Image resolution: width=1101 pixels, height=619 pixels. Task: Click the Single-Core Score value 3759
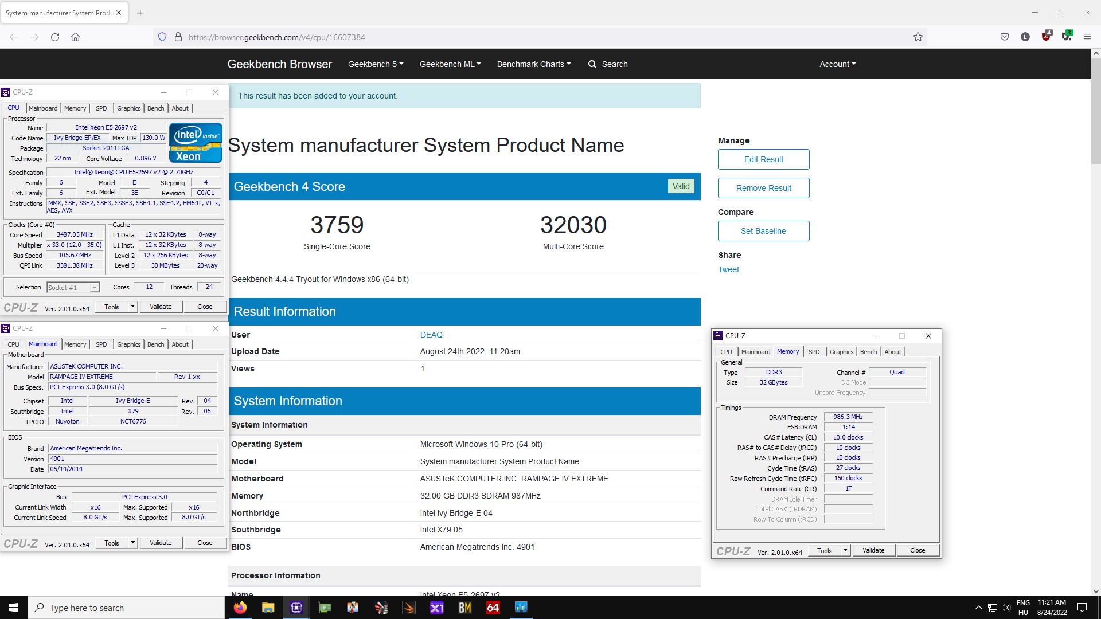pyautogui.click(x=337, y=225)
